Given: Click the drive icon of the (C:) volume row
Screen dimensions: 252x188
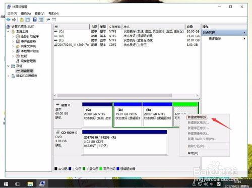Looking at the screenshot, I should pyautogui.click(x=55, y=31).
